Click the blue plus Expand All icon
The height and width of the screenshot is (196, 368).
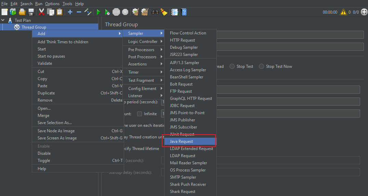pos(70,12)
